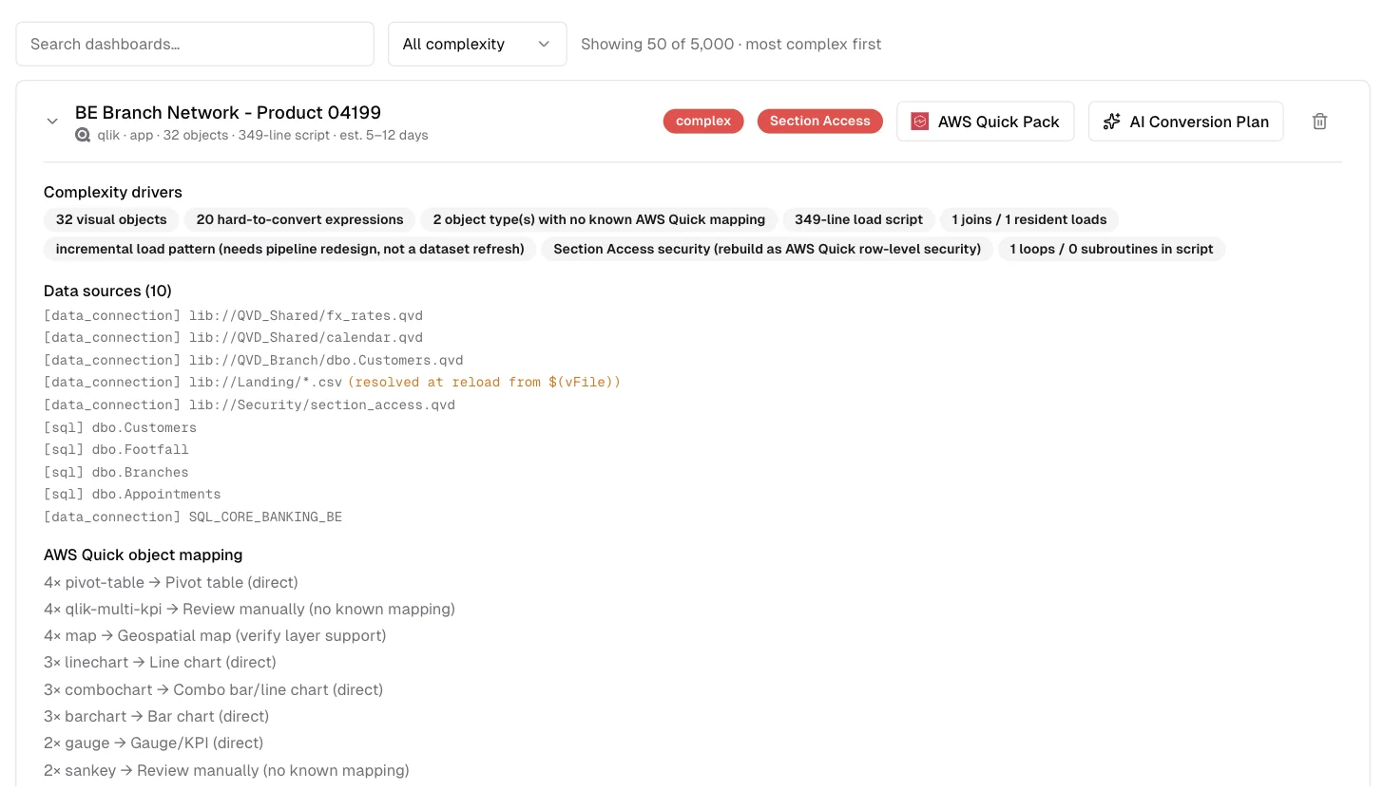The image size is (1384, 790).
Task: Click the 3× linechart mapping row
Action: 160,662
